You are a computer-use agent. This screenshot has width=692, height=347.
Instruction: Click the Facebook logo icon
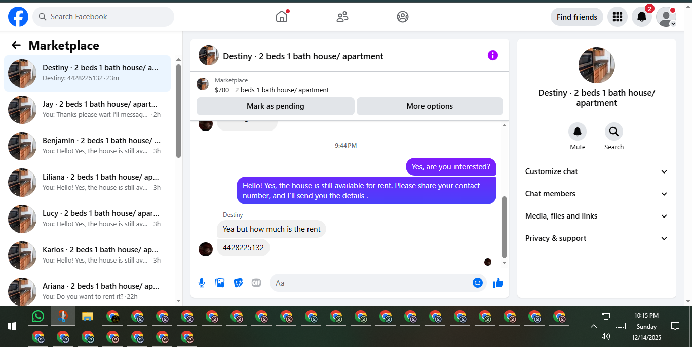coord(18,17)
